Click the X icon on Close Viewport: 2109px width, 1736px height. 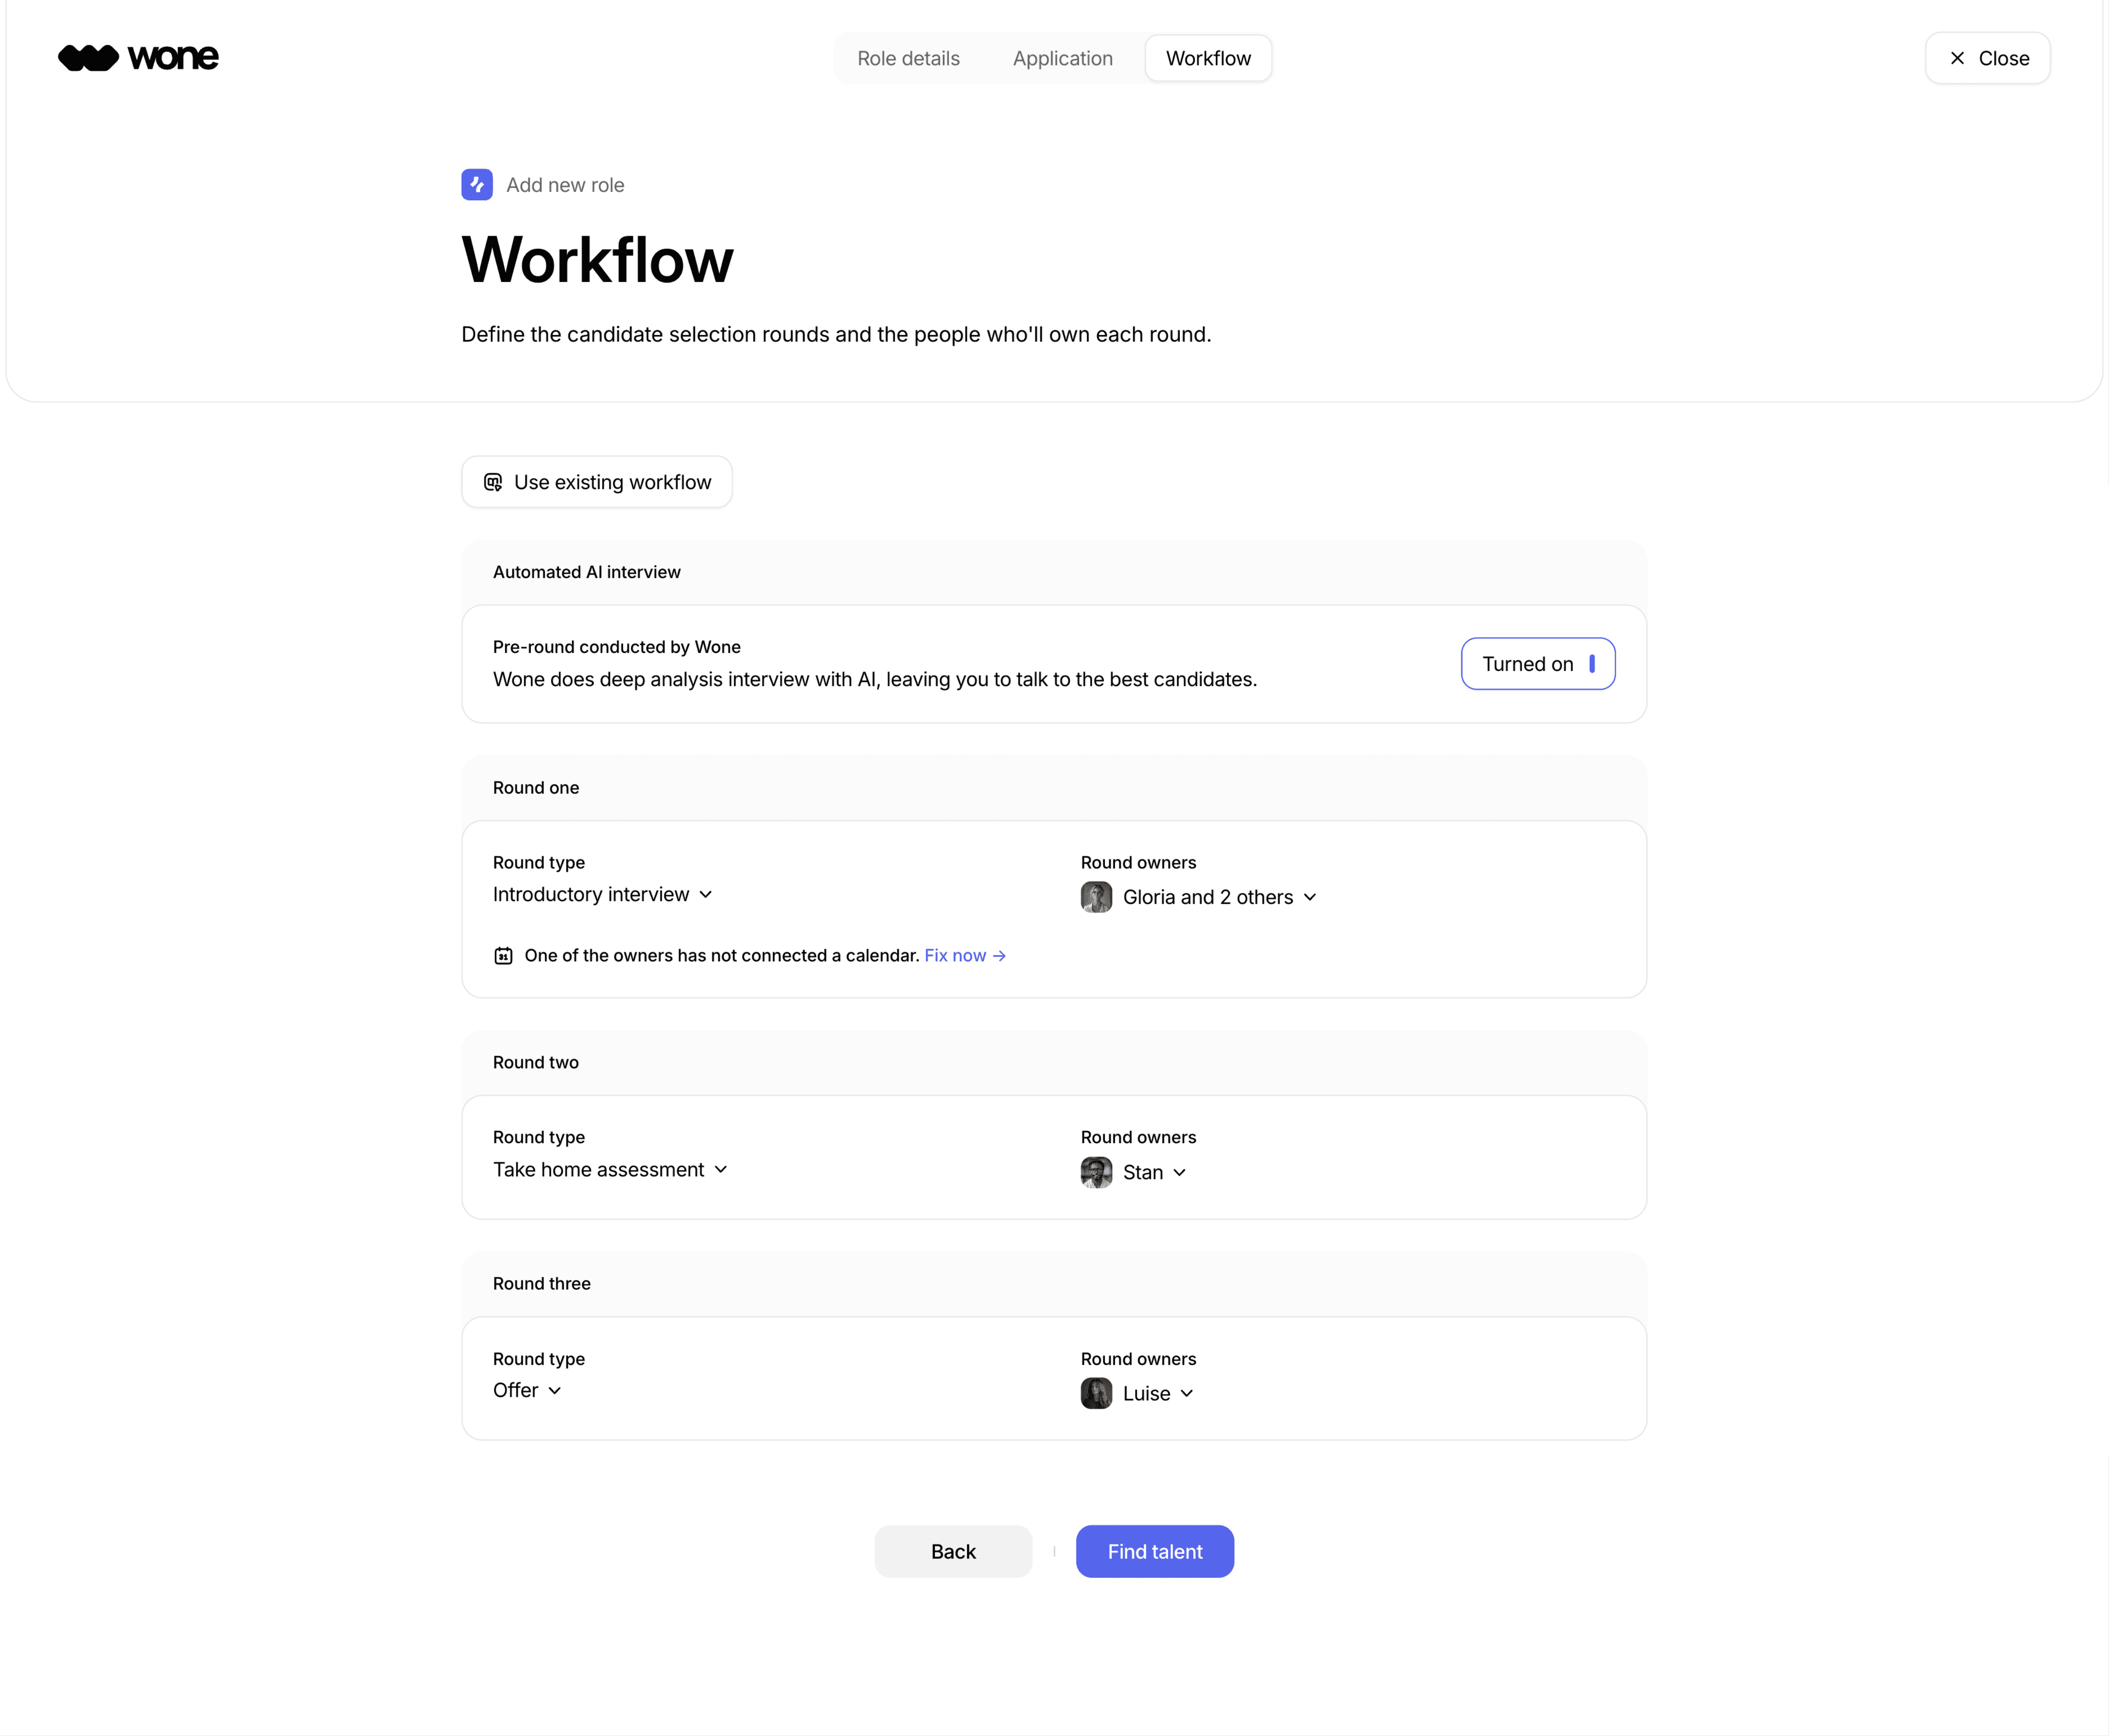point(1957,58)
